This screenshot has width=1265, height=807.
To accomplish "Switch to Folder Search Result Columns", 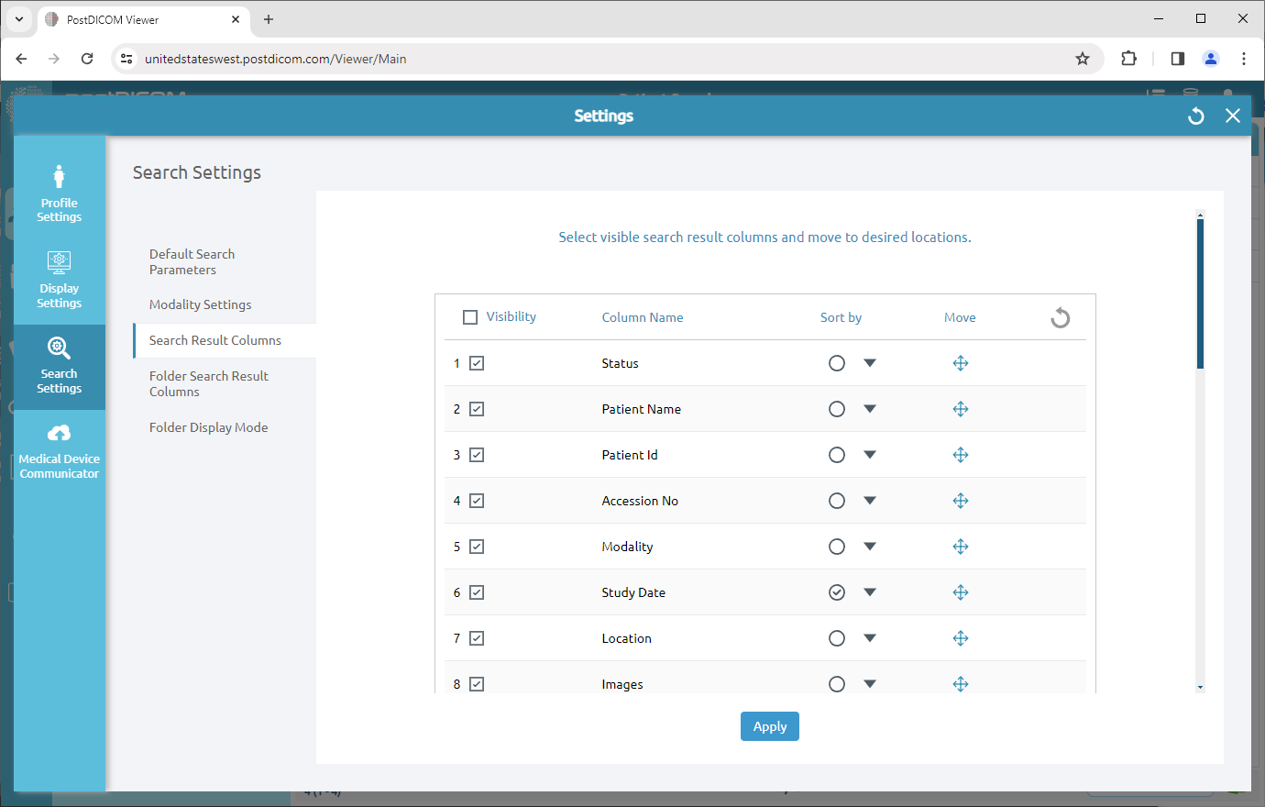I will 208,383.
